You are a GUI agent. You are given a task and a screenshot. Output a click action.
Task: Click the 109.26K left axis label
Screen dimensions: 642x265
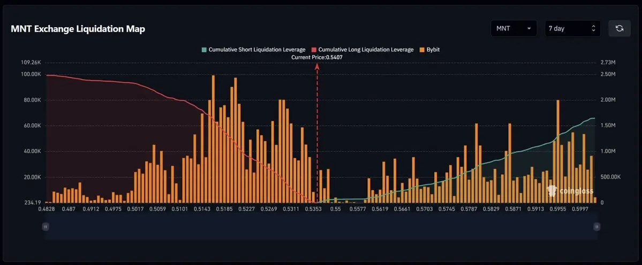pos(31,63)
